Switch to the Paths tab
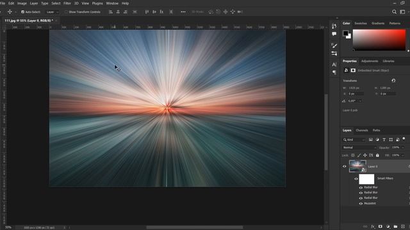This screenshot has height=230, width=410. click(x=376, y=130)
